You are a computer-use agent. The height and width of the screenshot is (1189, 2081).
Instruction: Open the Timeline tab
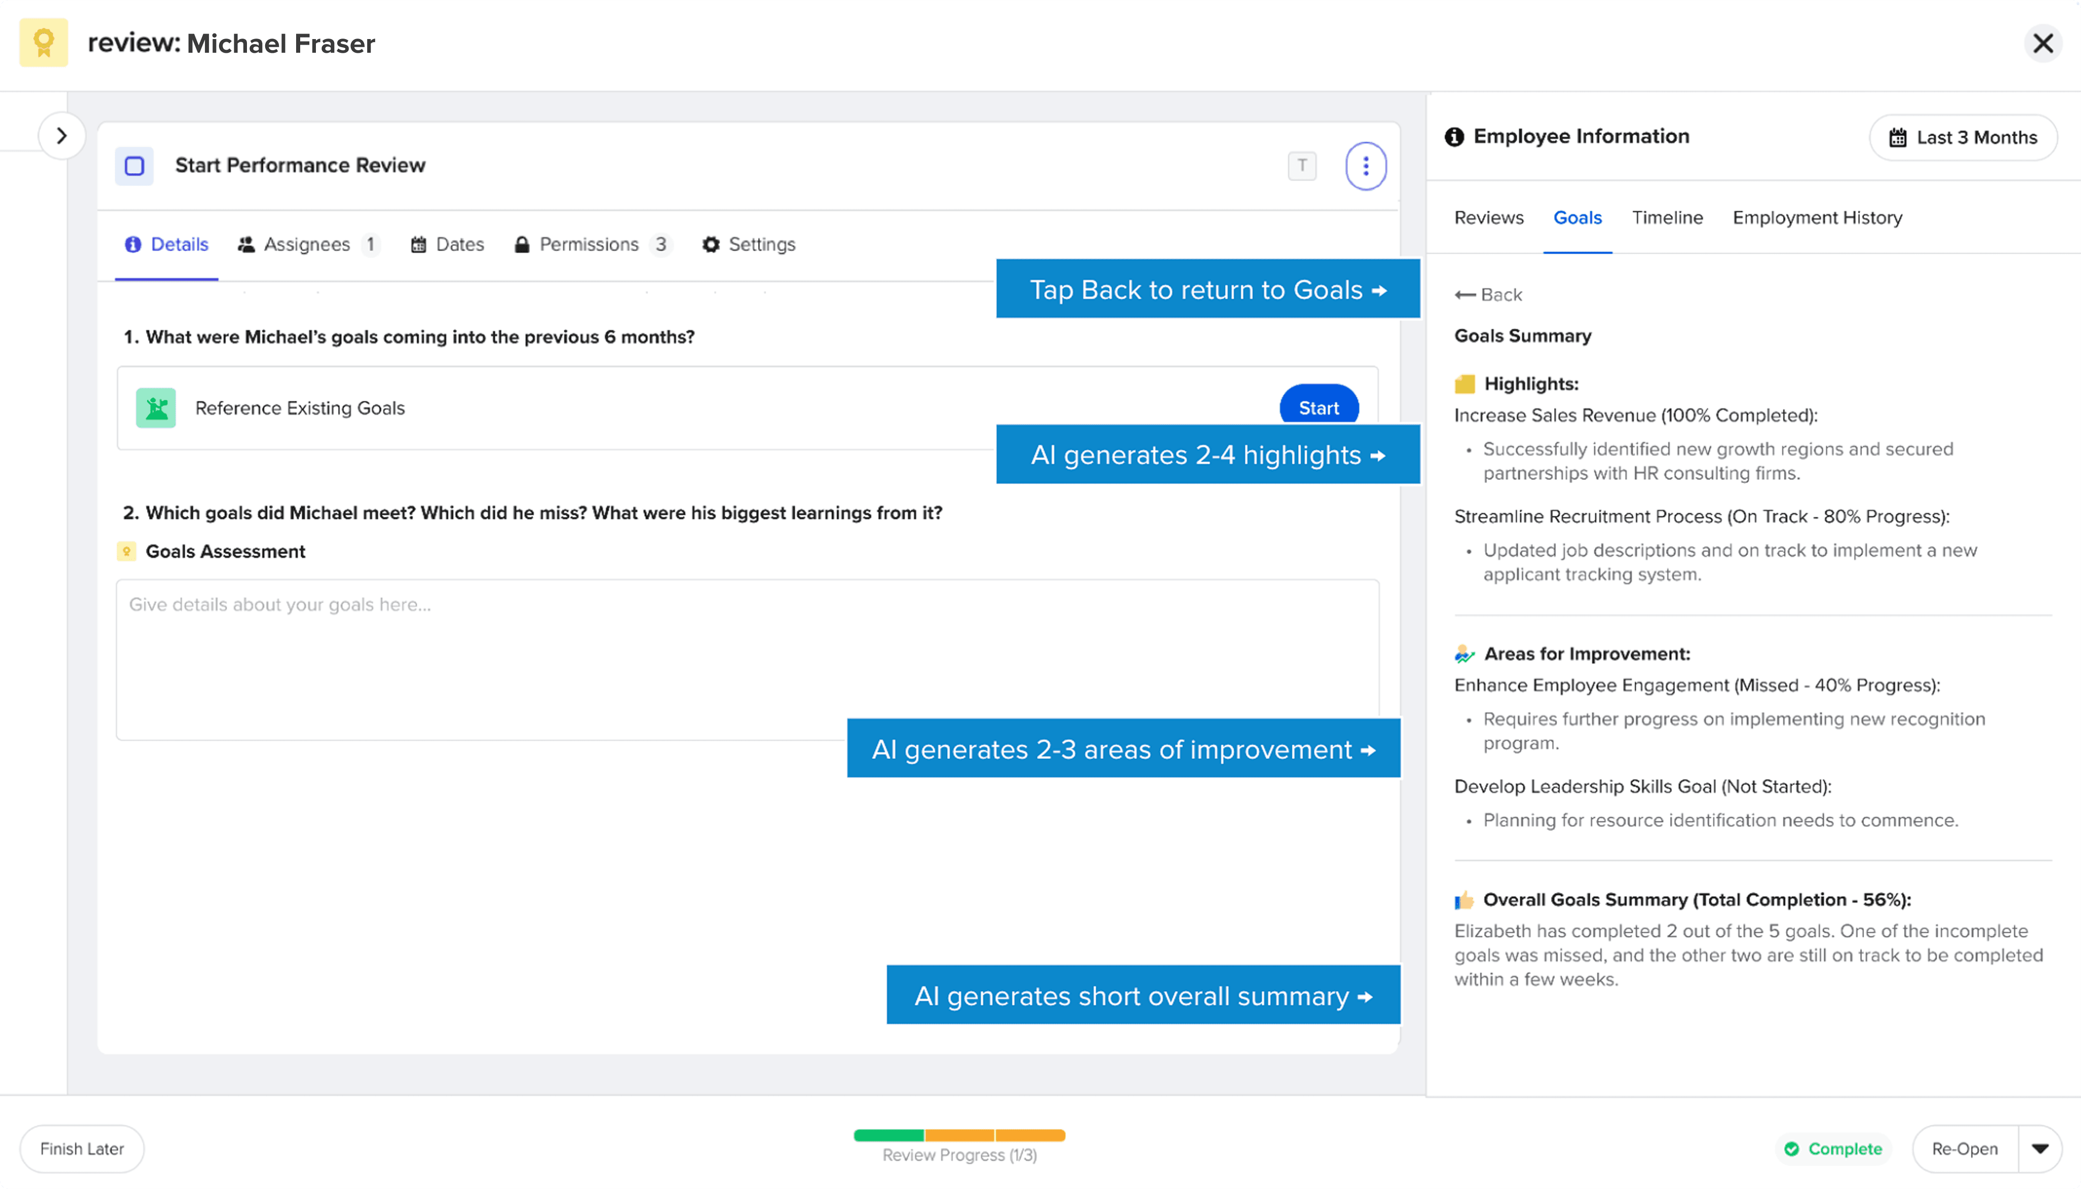tap(1666, 218)
